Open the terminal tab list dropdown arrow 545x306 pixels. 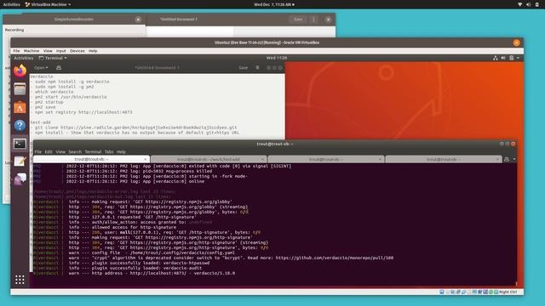514,159
